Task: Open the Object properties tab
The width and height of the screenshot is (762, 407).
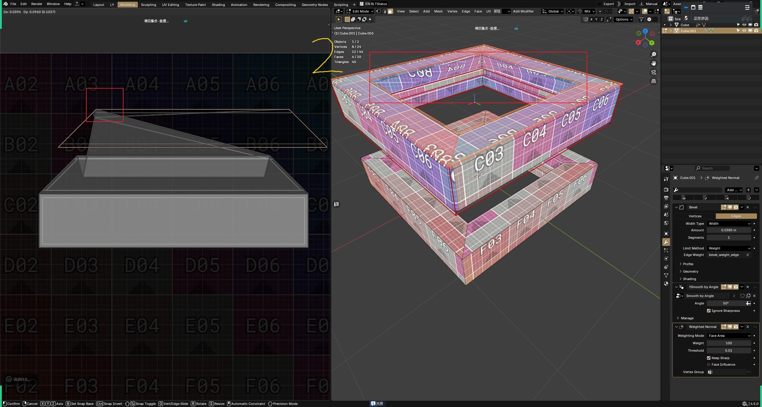Action: tap(666, 234)
